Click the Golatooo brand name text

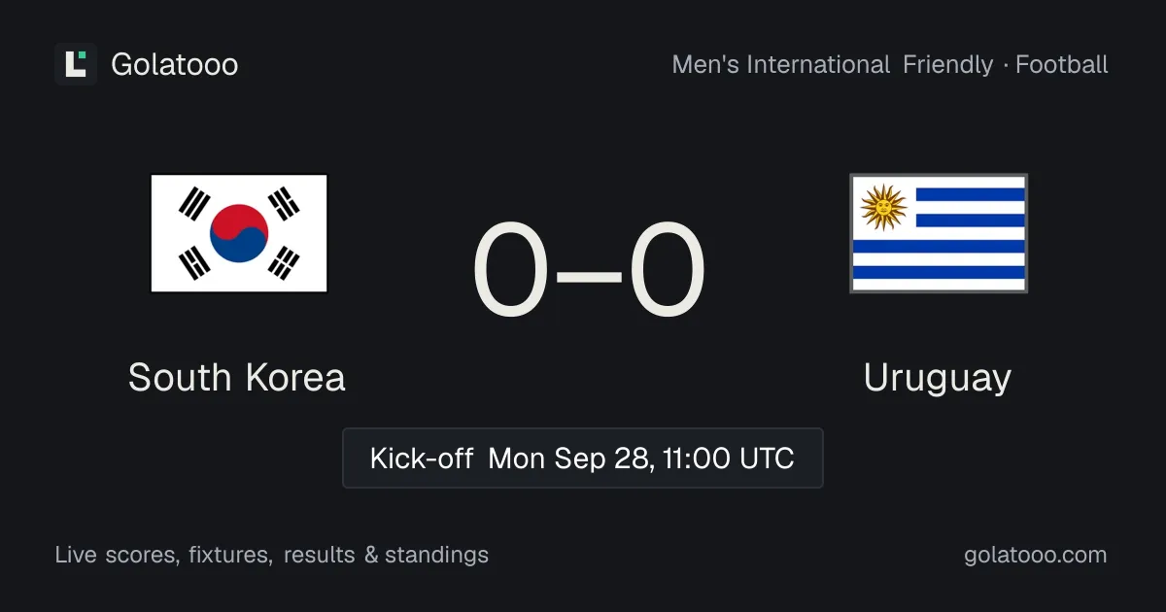[x=175, y=65]
